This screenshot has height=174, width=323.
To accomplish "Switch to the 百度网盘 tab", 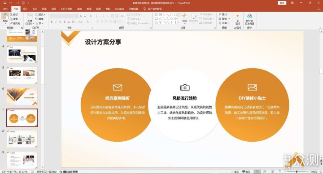I will [133, 9].
